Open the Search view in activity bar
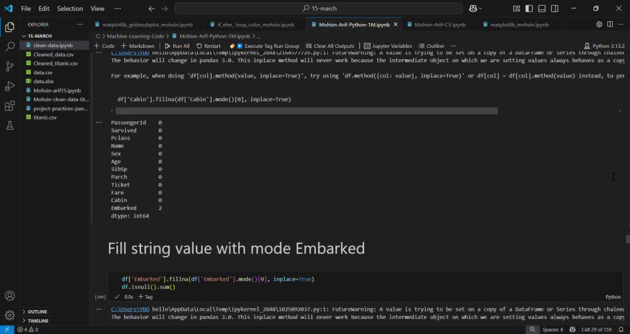 9,47
